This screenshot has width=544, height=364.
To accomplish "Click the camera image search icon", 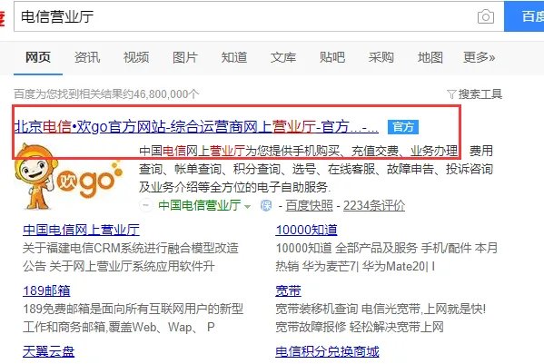I will pos(486,16).
